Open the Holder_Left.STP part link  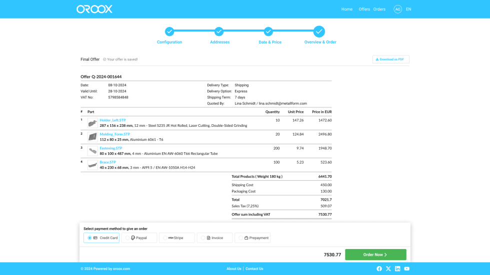click(112, 120)
